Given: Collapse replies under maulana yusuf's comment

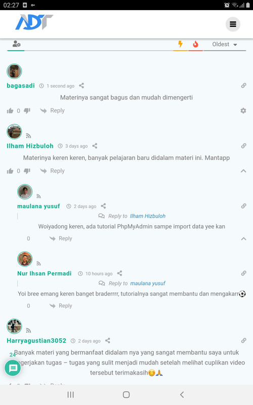Looking at the screenshot, I should coord(243,238).
